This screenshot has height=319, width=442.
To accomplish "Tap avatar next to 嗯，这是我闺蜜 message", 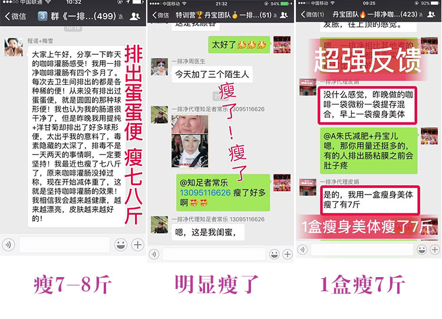I will coord(159,225).
